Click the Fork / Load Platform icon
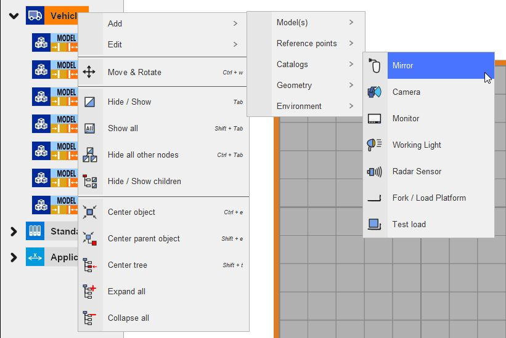This screenshot has width=506, height=338. point(375,198)
